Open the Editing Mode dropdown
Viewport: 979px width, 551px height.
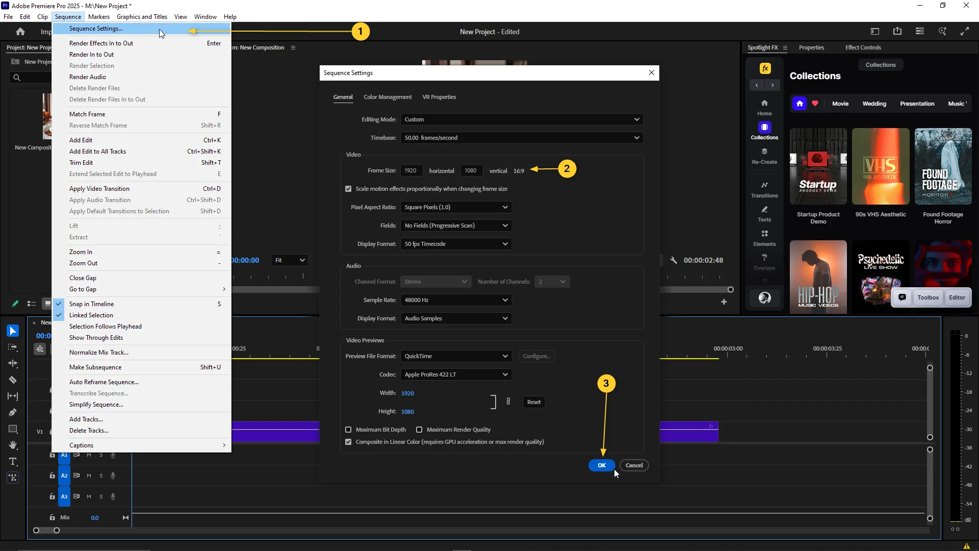point(521,119)
